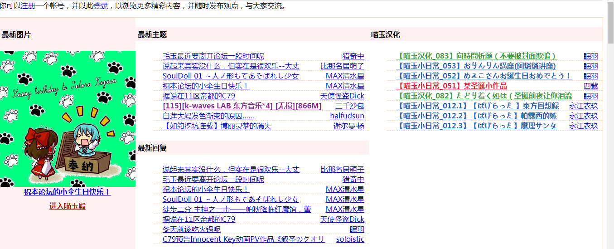This screenshot has width=614, height=249.
Task: Open 说起来其实没什么 thread under 最新回复
Action: click(231, 170)
